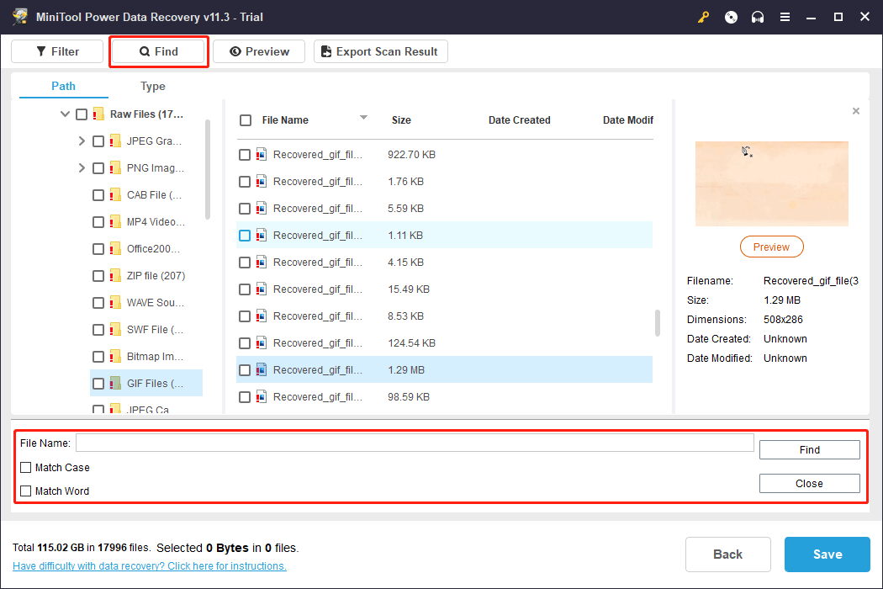Open the hamburger menu icon
The width and height of the screenshot is (883, 589).
coord(785,17)
